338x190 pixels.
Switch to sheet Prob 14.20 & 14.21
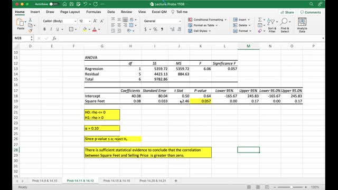153,180
